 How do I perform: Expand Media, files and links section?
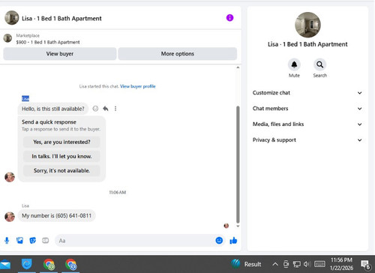pyautogui.click(x=307, y=124)
